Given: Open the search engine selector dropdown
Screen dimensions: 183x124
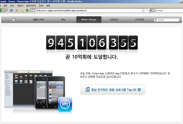Looking at the screenshot, I should [x=155, y=10].
